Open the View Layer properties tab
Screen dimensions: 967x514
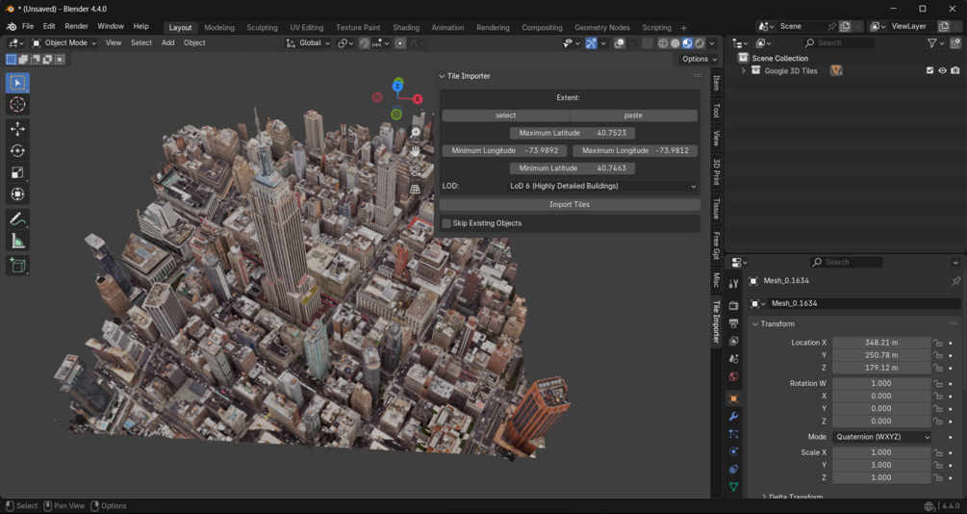pyautogui.click(x=733, y=342)
